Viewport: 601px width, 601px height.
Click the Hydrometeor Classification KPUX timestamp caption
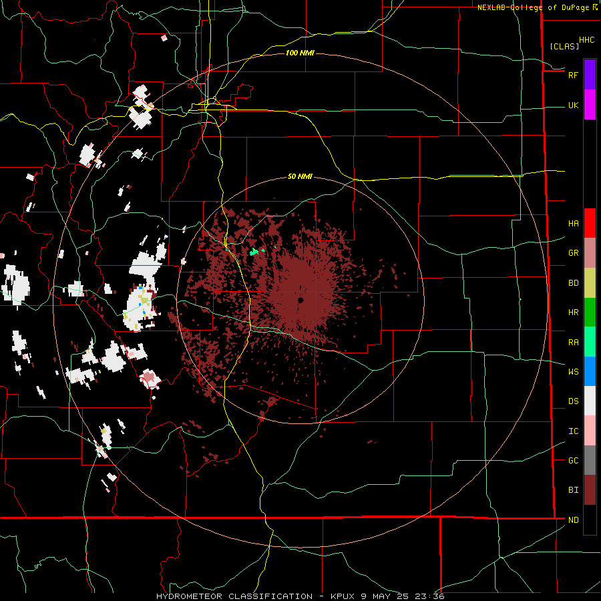[300, 596]
